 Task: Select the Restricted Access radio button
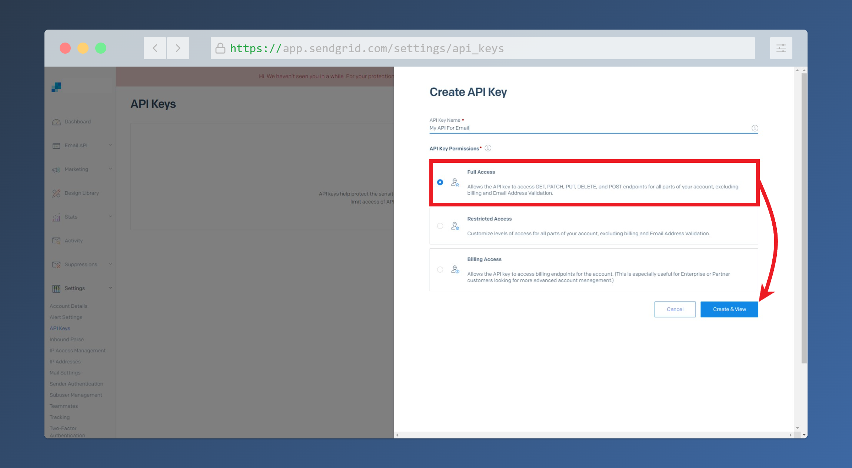[x=440, y=226]
